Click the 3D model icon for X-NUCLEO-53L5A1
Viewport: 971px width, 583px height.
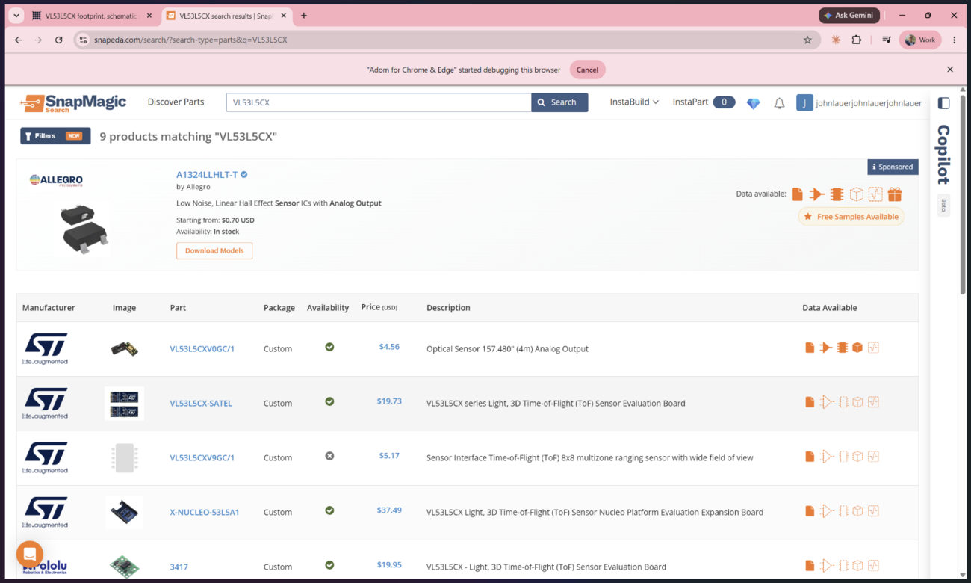857,511
